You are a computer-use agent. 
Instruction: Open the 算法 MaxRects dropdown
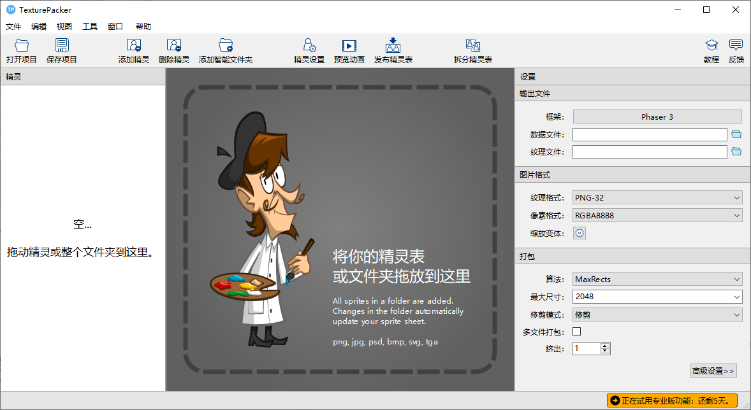(x=657, y=279)
